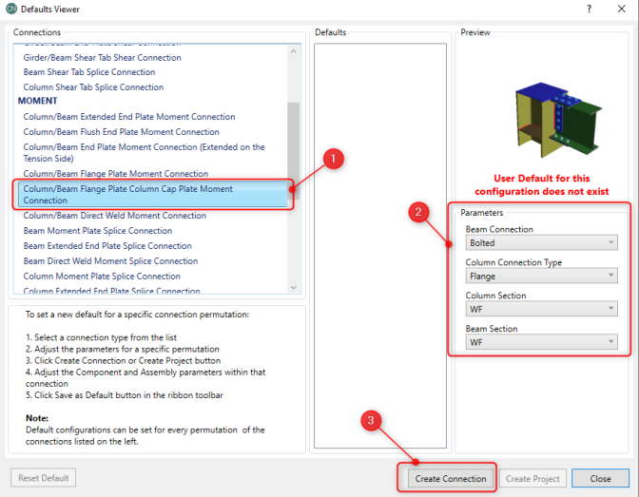Select Beam Shear Tab Splice Connection

point(89,72)
